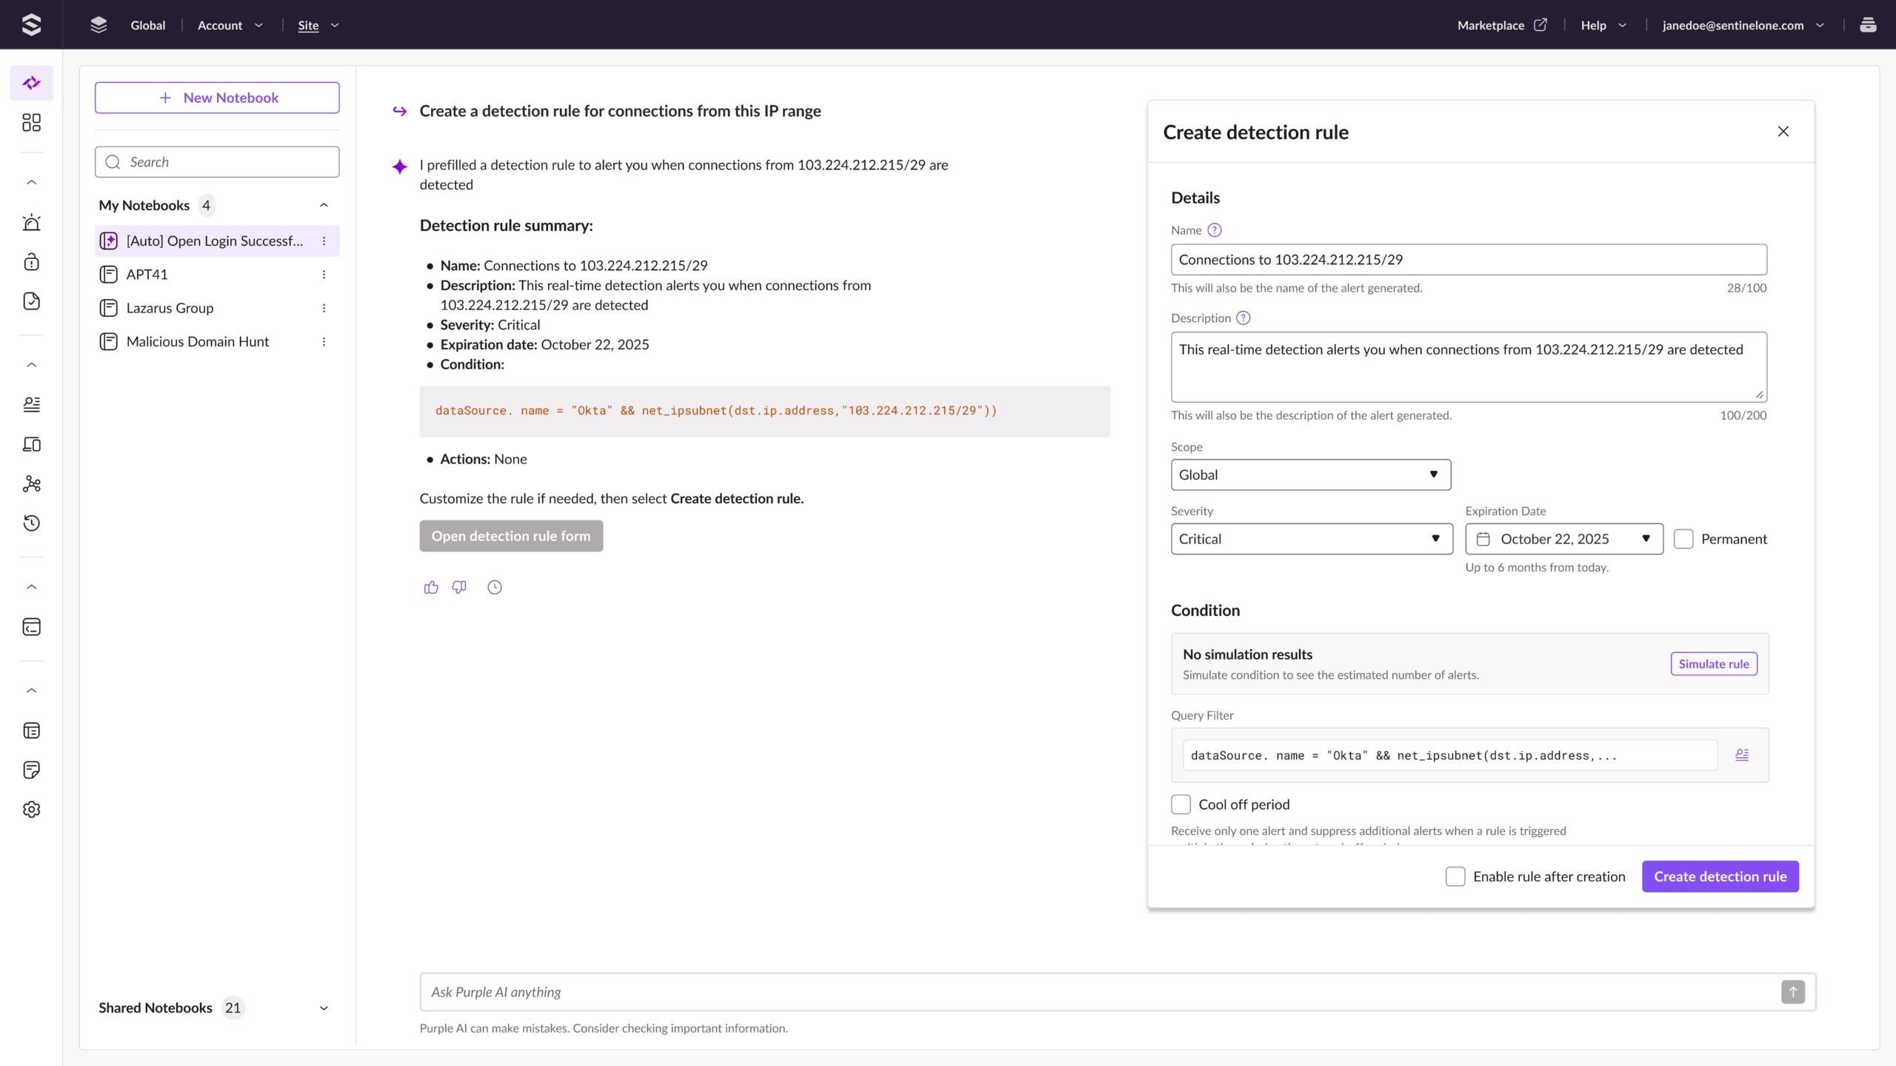The image size is (1896, 1066).
Task: Tick Enable rule after creation
Action: pos(1455,876)
